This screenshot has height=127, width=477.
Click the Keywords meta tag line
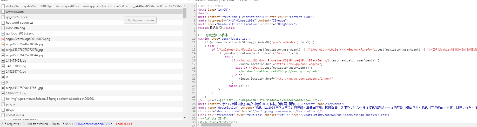[271, 104]
